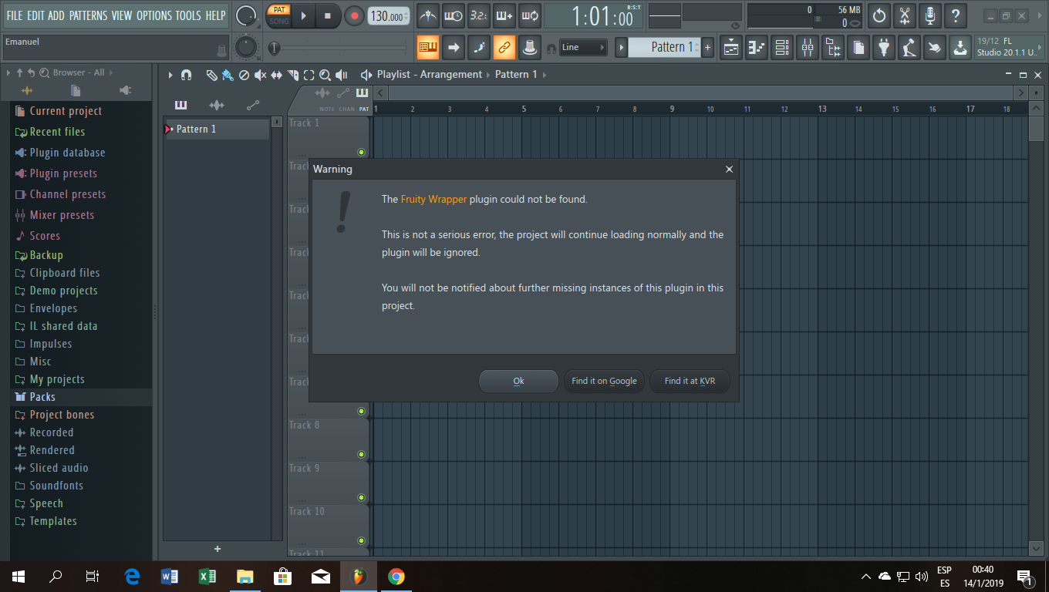Open the PATTERNS menu
Viewport: 1049px width, 592px height.
88,15
